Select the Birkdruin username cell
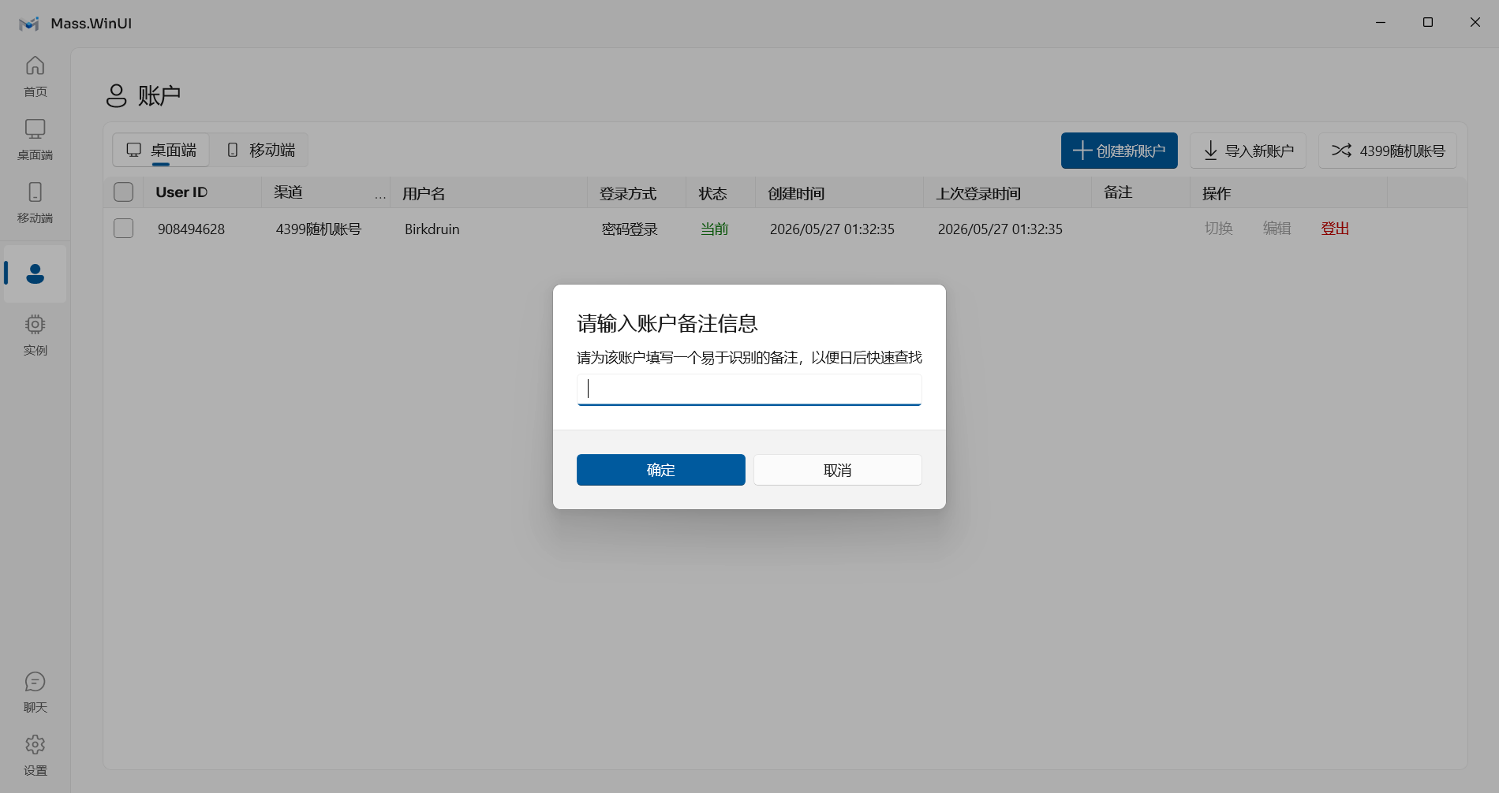 (432, 229)
